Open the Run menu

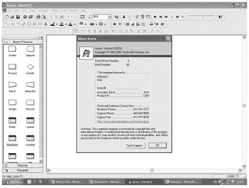[64, 10]
